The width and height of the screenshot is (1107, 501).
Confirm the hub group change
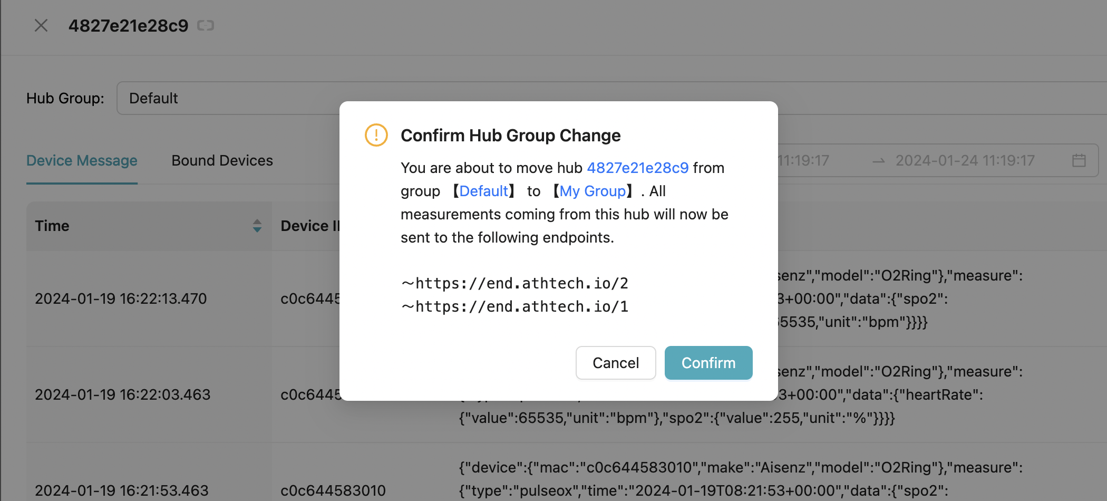click(708, 363)
